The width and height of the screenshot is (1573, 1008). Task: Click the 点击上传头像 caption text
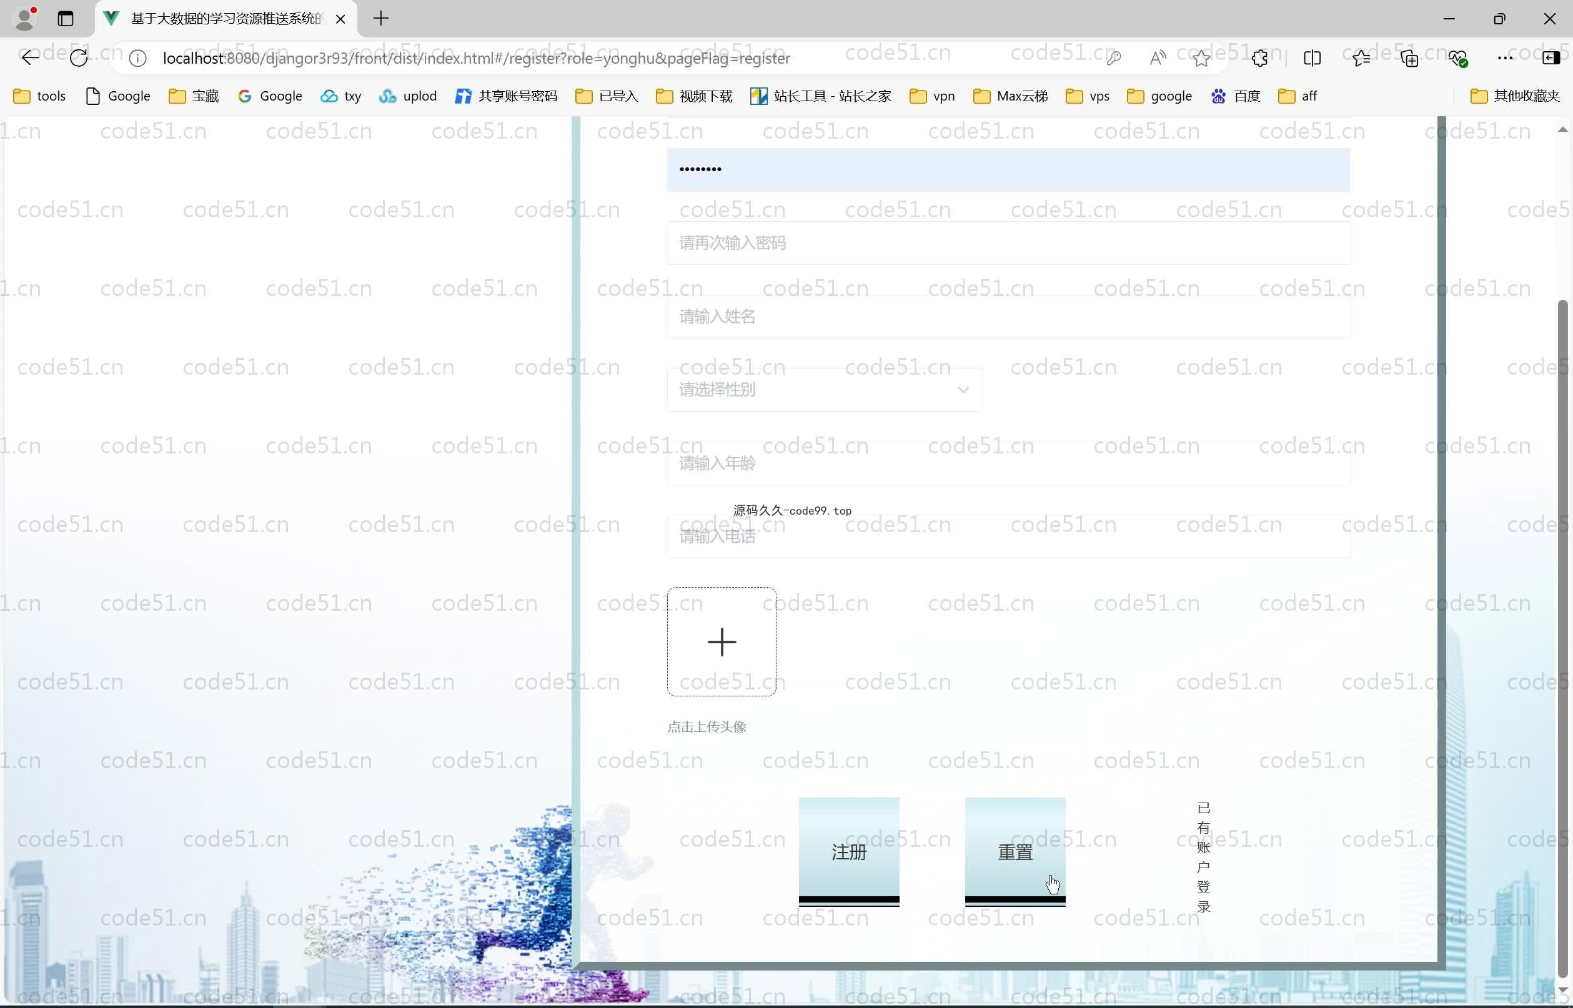(707, 726)
